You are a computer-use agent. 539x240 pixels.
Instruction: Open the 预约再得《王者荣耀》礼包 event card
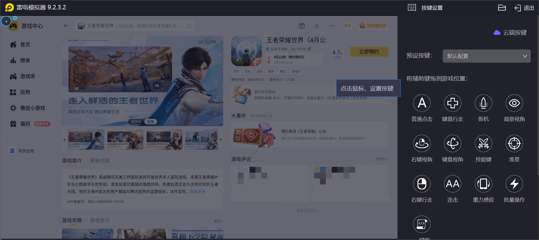click(x=310, y=135)
